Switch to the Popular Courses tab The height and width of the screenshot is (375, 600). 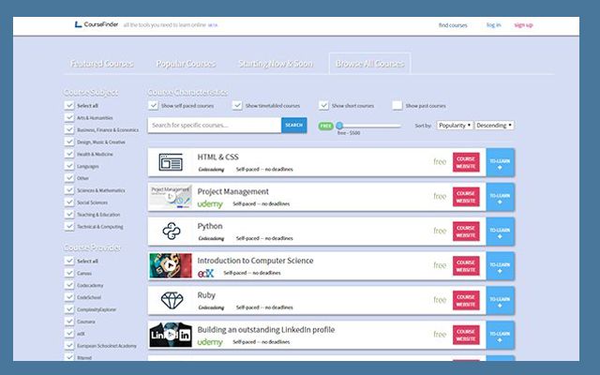pyautogui.click(x=187, y=64)
